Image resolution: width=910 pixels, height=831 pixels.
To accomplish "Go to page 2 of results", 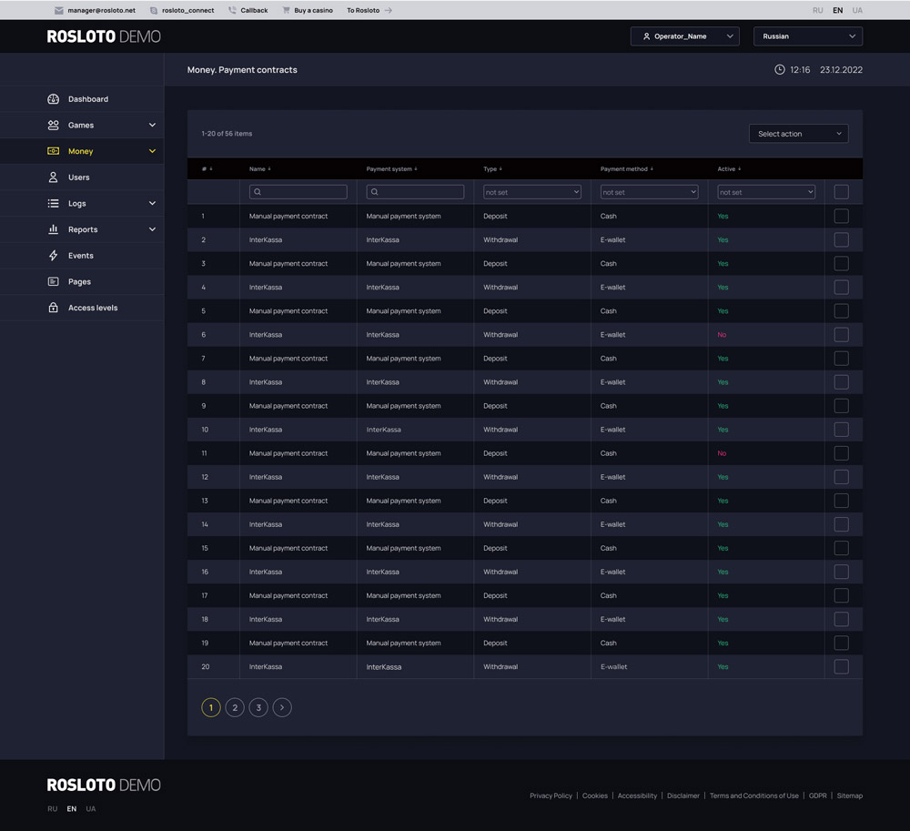I will 235,707.
